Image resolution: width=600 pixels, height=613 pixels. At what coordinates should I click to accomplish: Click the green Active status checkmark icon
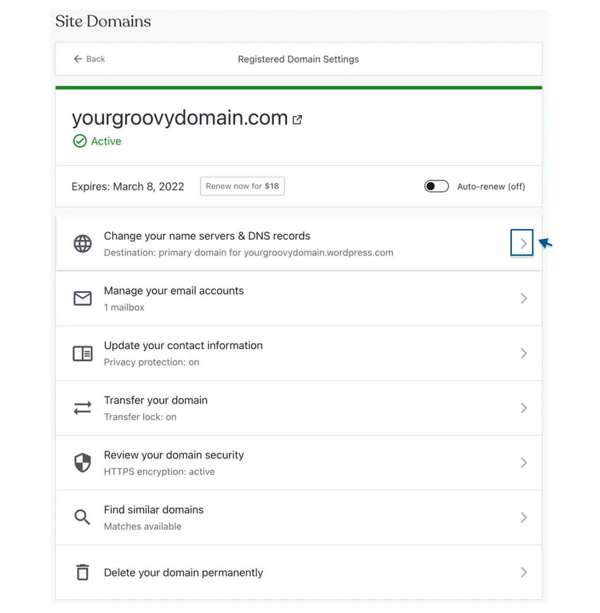(80, 141)
